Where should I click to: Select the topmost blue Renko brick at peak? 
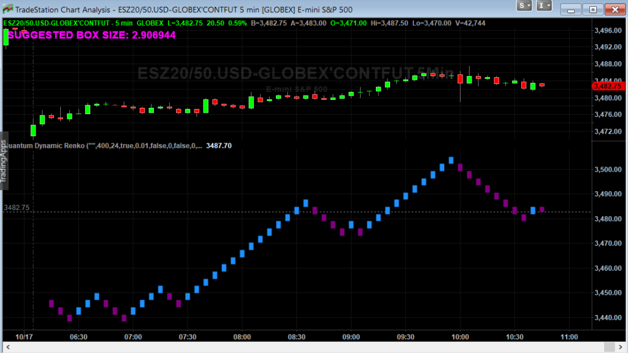click(x=451, y=160)
